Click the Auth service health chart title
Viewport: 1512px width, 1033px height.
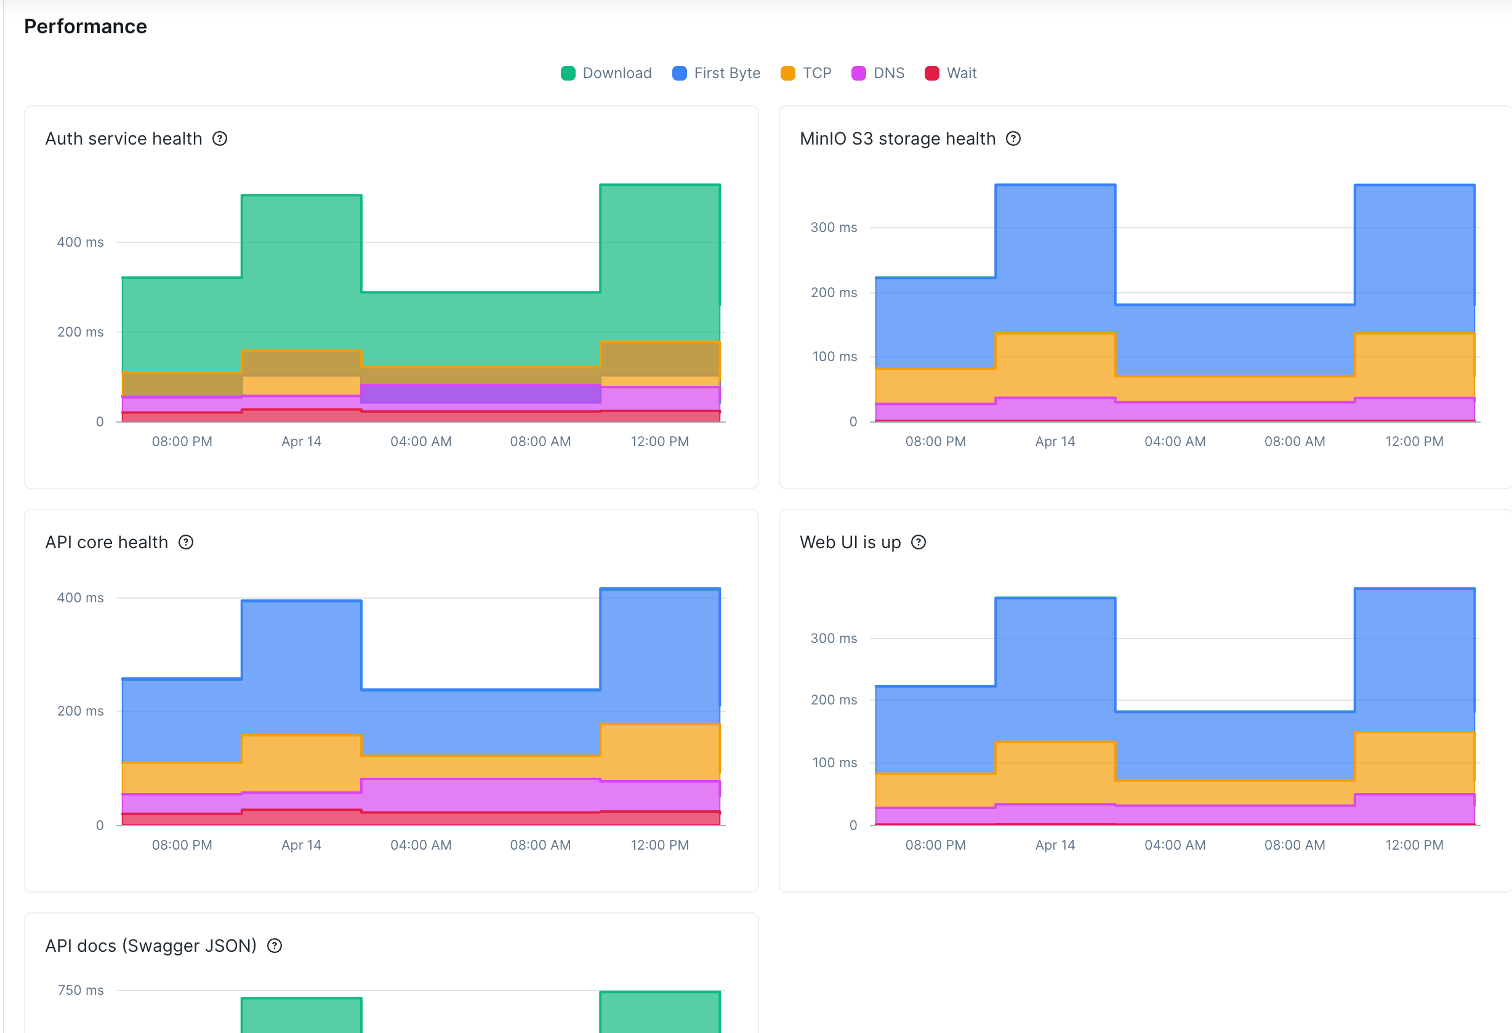coord(124,138)
